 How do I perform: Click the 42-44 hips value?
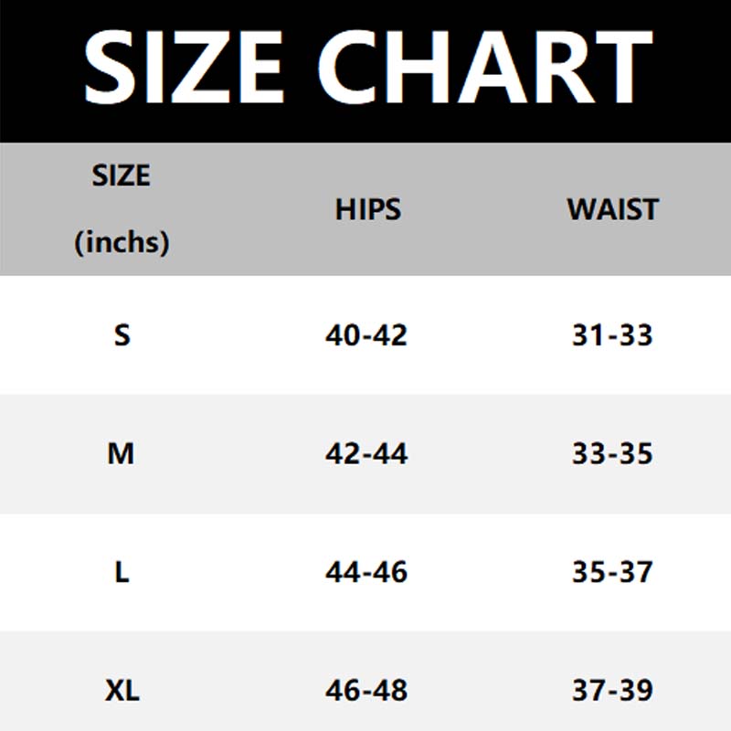pyautogui.click(x=366, y=453)
